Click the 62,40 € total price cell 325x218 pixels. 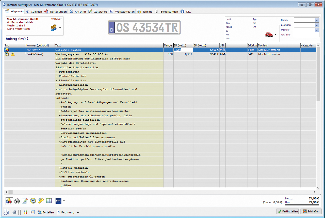point(206,54)
